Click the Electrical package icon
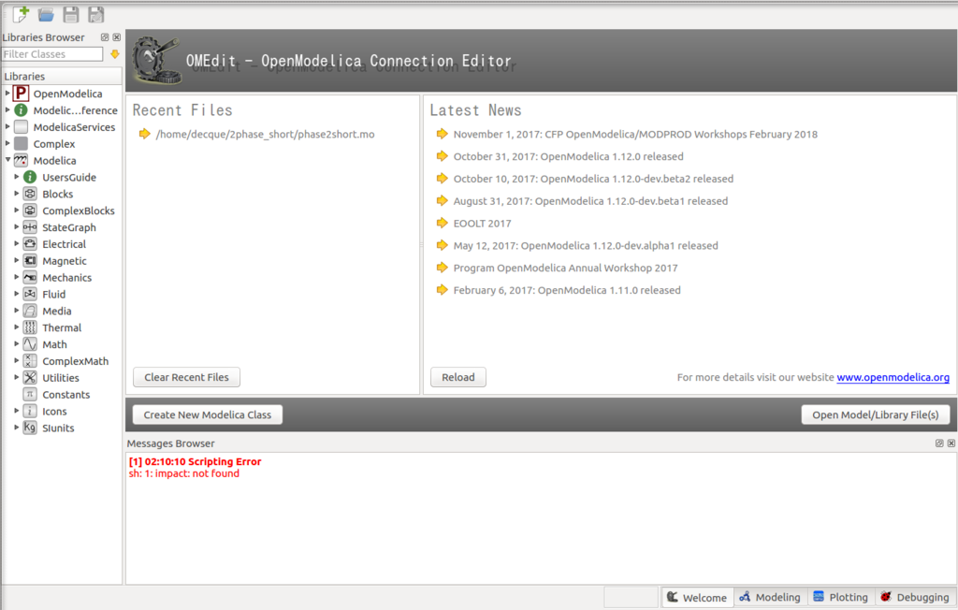Screen dimensions: 958x610 tap(30, 244)
